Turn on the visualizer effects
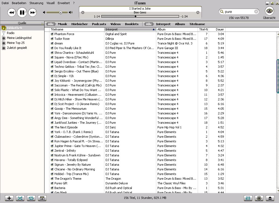 [x=259, y=198]
